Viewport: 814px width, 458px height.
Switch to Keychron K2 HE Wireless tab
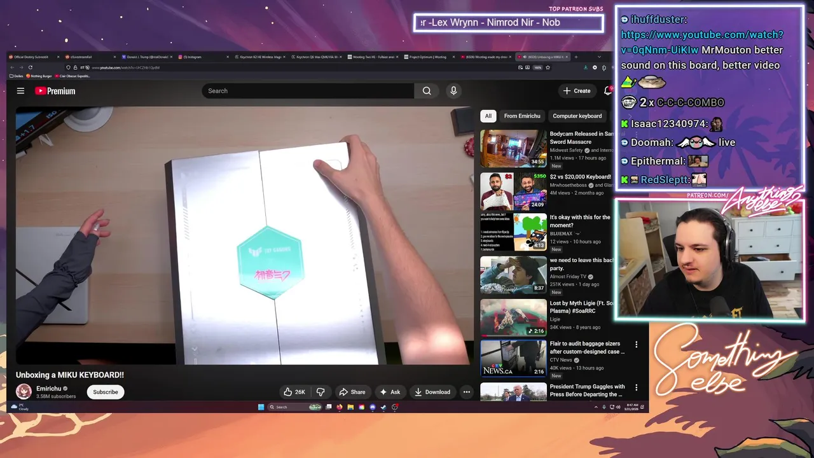tap(261, 57)
